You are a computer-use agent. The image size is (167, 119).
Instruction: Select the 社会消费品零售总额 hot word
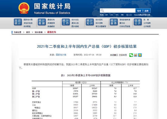[142, 15]
